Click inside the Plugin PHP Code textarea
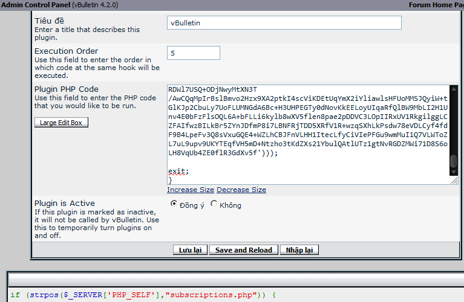This screenshot has height=302, width=464. pyautogui.click(x=308, y=135)
